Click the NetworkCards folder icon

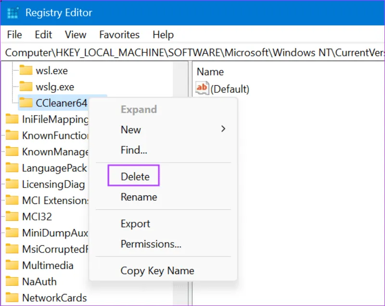click(12, 298)
